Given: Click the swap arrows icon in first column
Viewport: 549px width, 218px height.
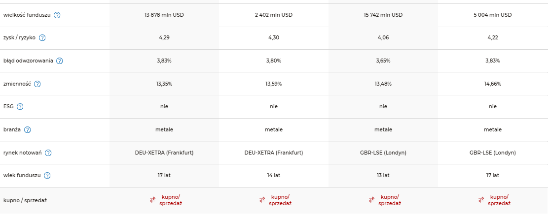Looking at the screenshot, I should coord(152,200).
